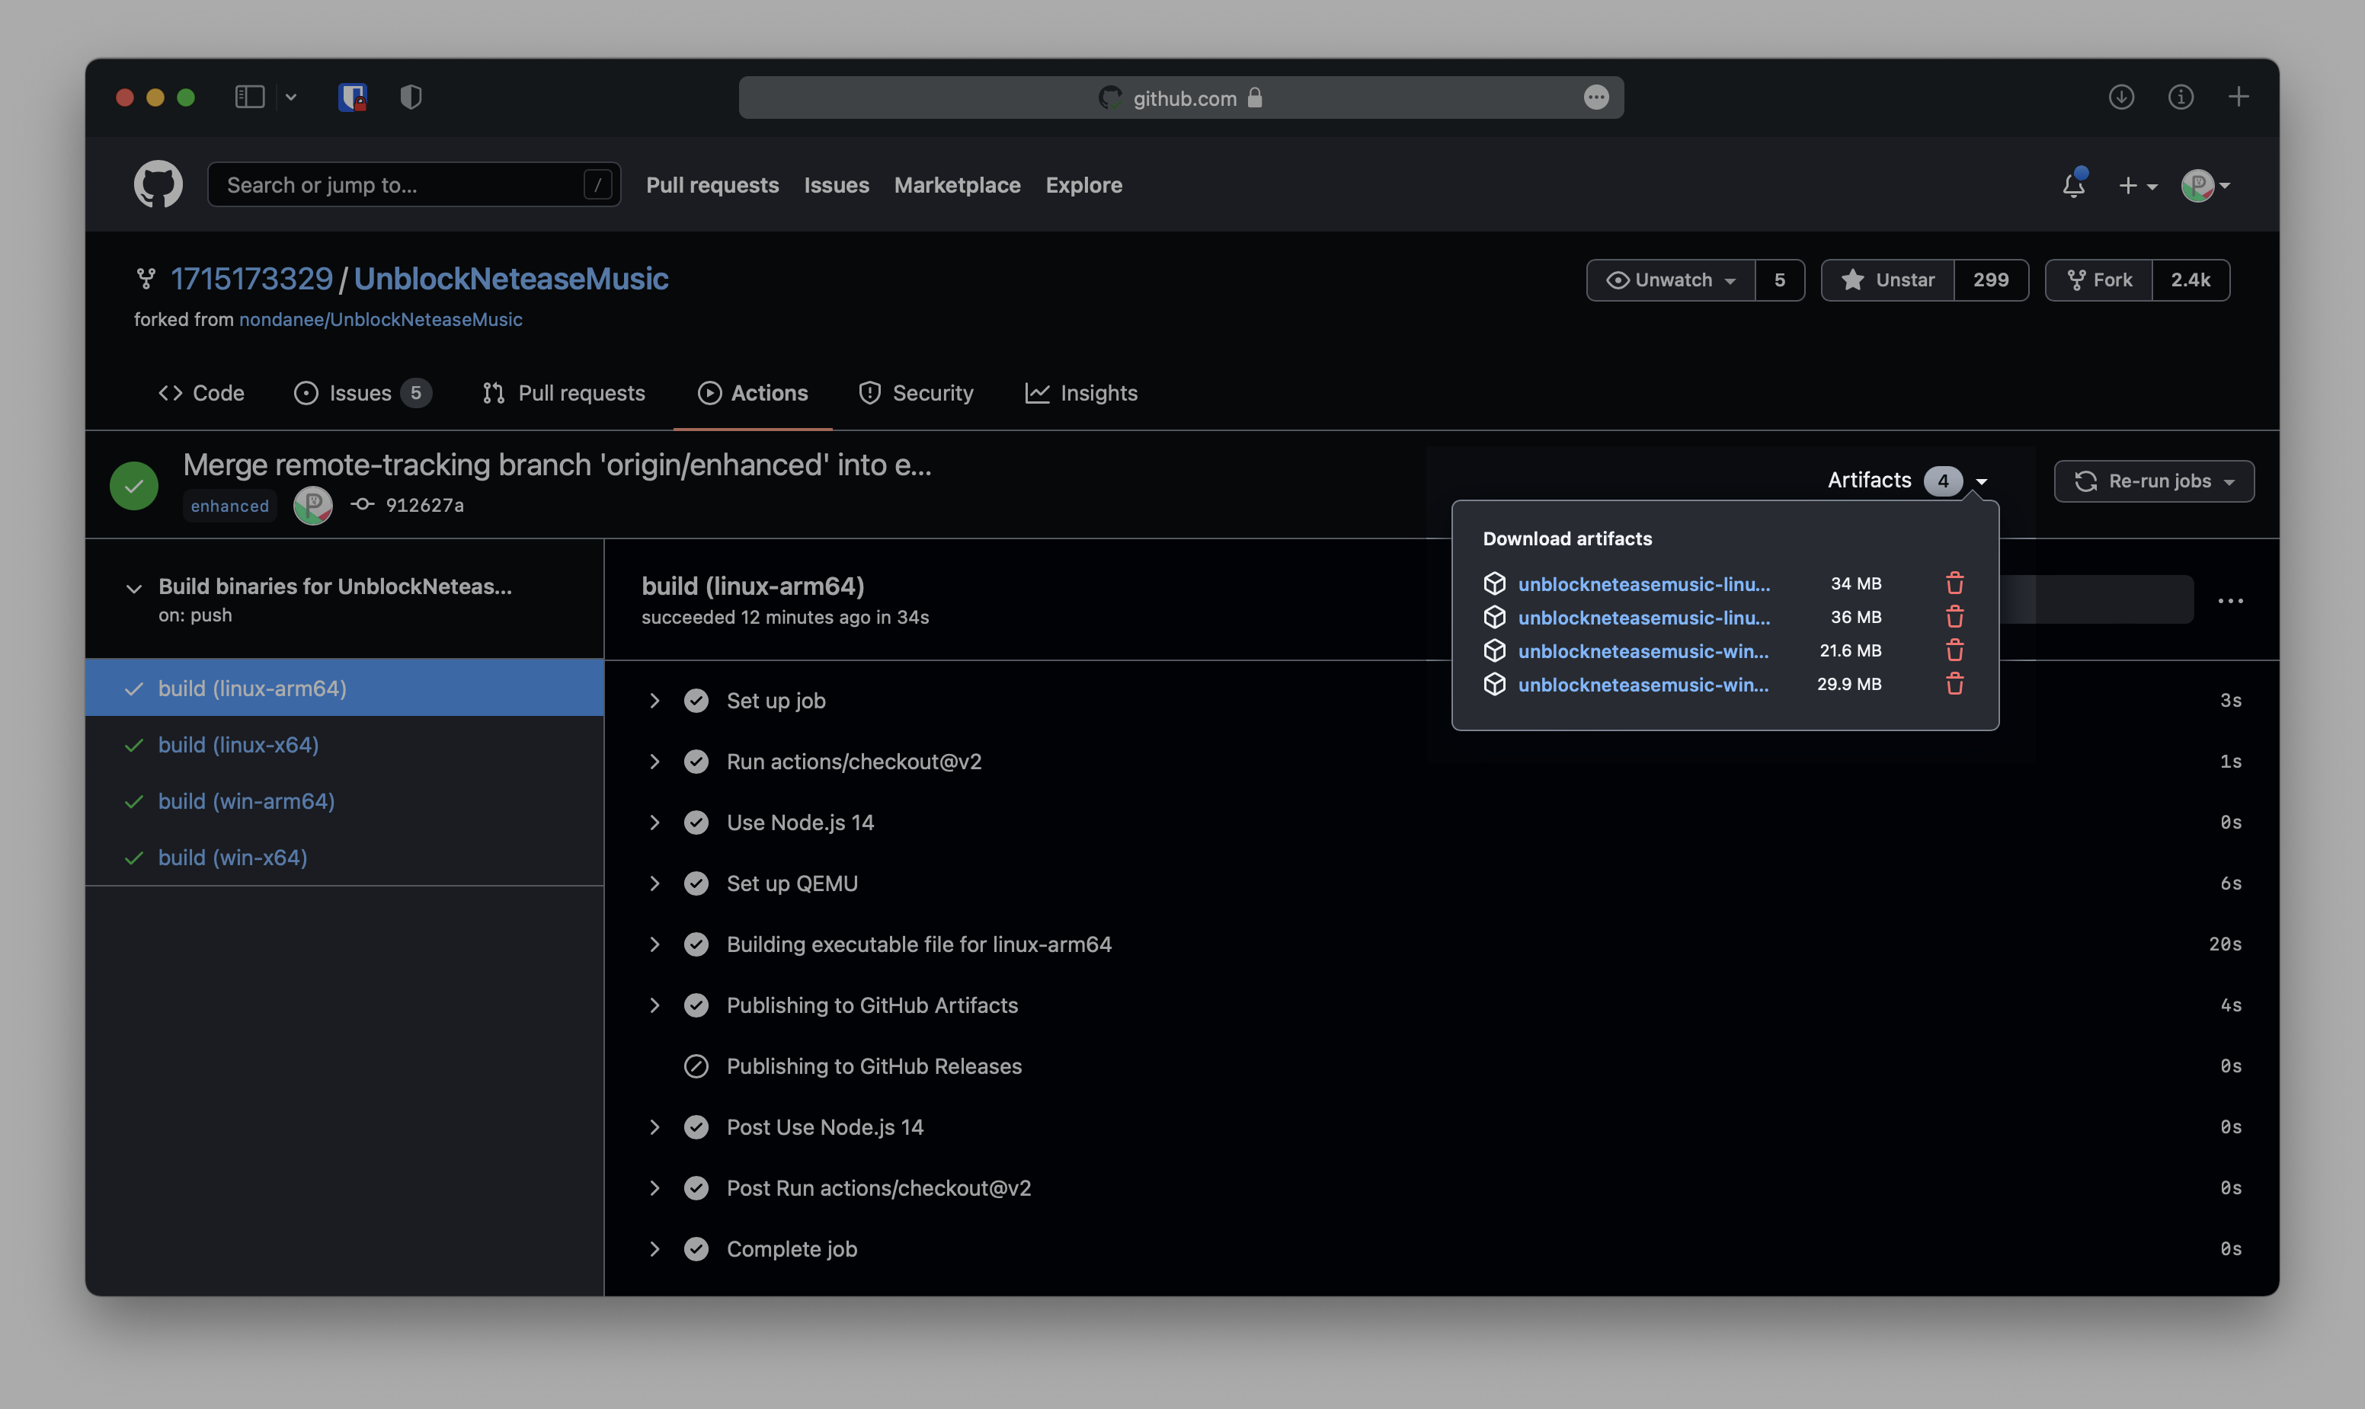Switch to the Issues tab
Screen dimensions: 2365x1409
[362, 393]
